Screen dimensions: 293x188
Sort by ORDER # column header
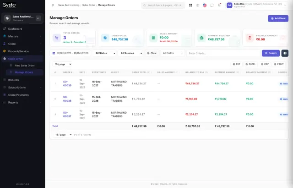(68, 72)
